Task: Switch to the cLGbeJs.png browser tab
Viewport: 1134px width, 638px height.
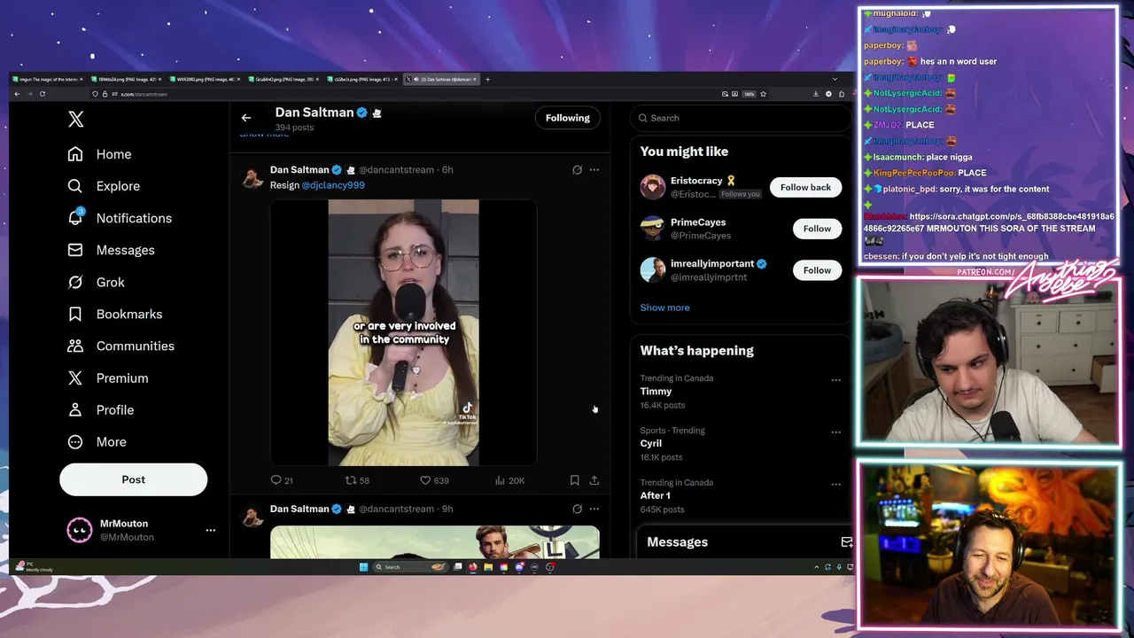Action: [x=361, y=79]
